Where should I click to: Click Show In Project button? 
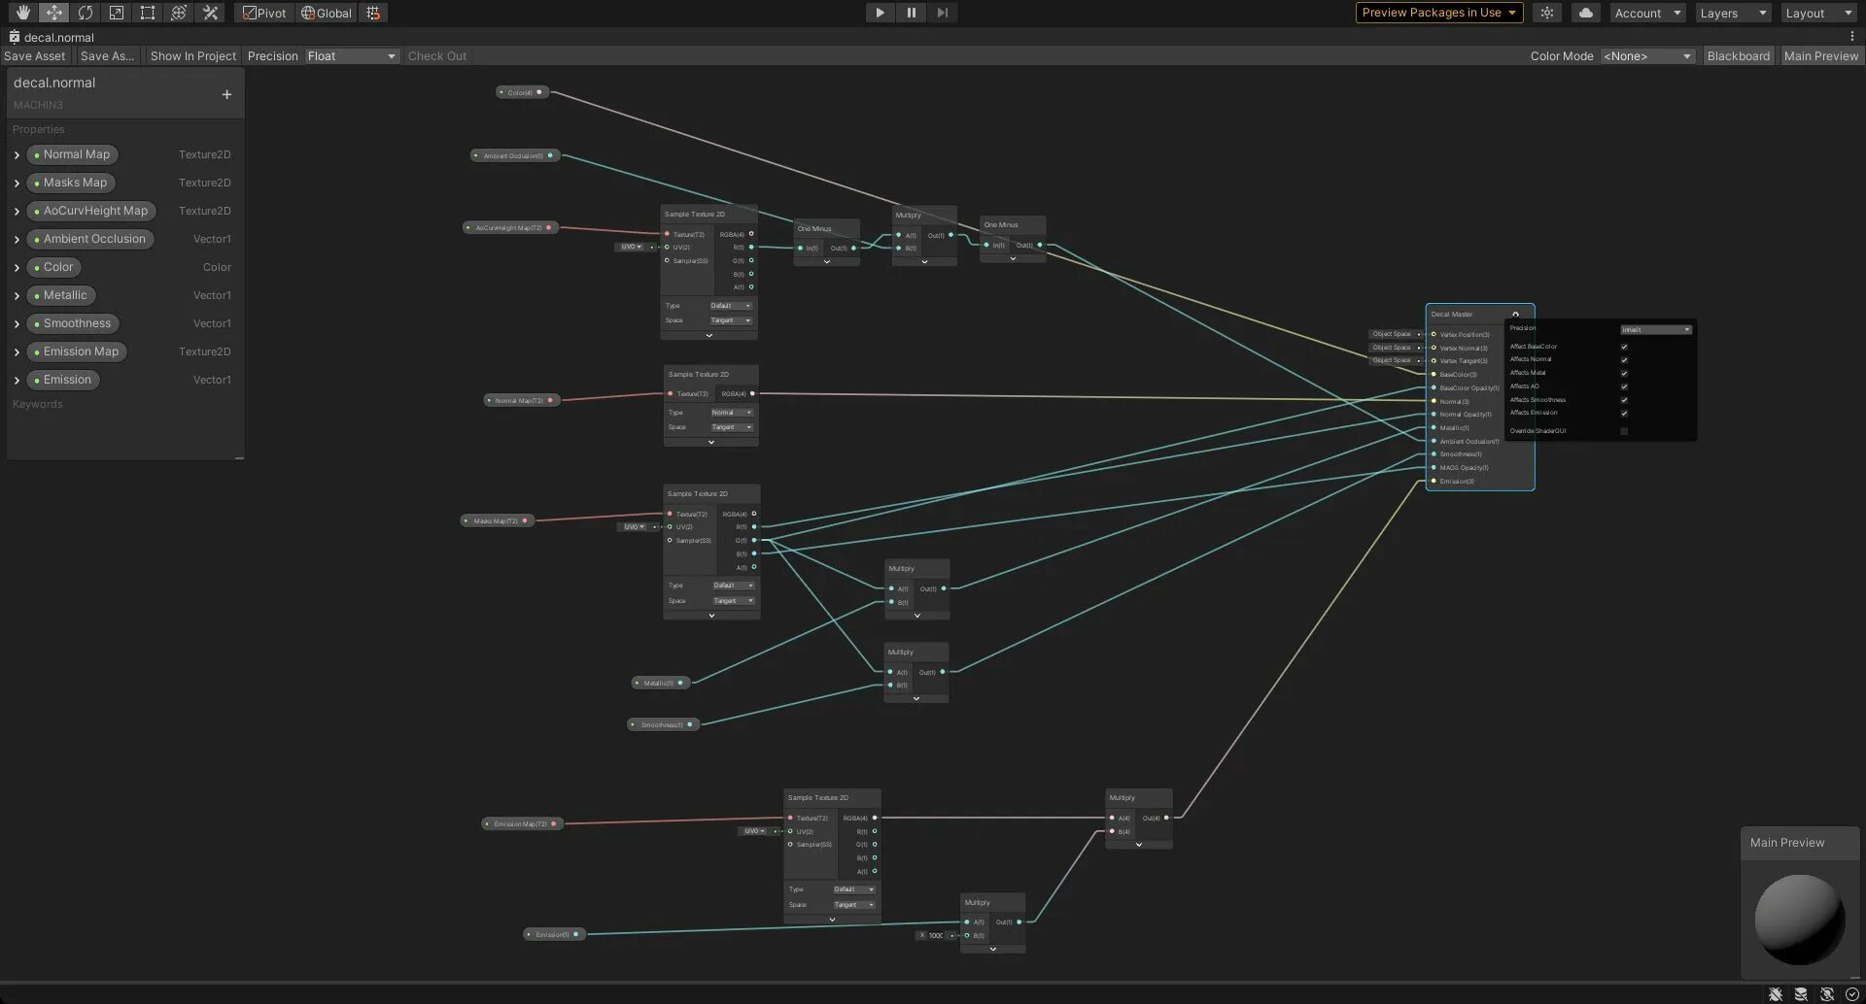click(193, 56)
